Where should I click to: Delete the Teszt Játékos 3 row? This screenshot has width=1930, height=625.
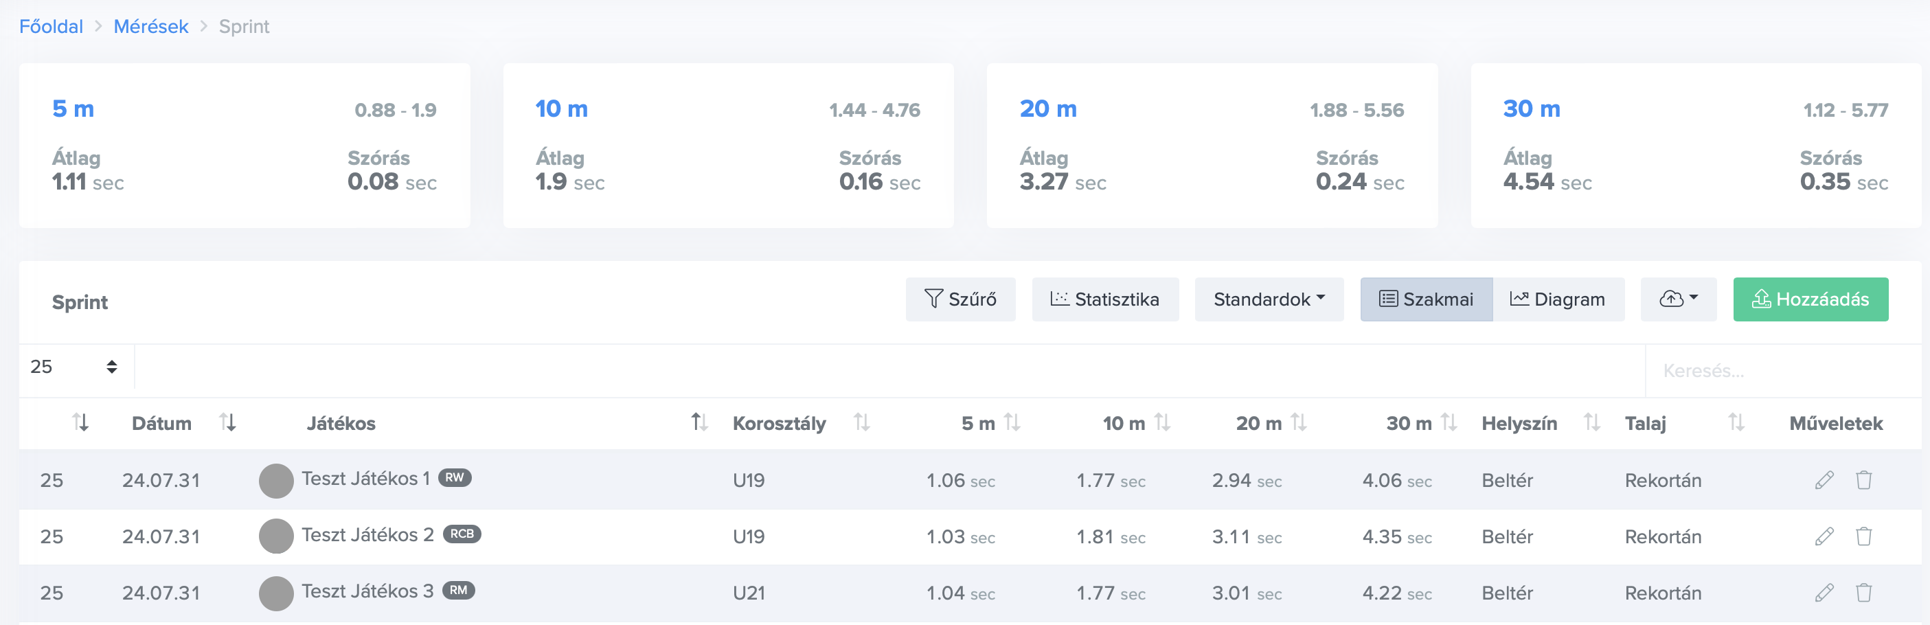tap(1863, 592)
